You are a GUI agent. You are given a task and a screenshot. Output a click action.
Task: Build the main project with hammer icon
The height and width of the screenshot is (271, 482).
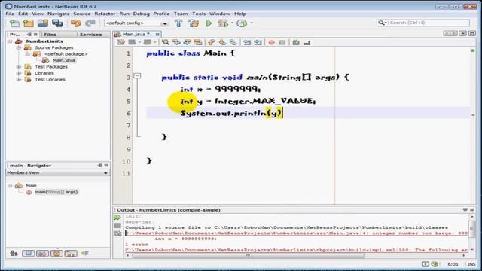click(178, 23)
